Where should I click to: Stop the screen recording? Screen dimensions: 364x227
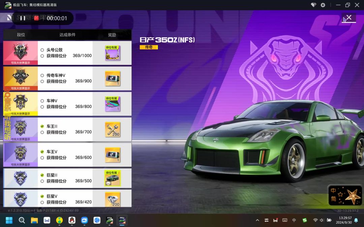pos(36,18)
